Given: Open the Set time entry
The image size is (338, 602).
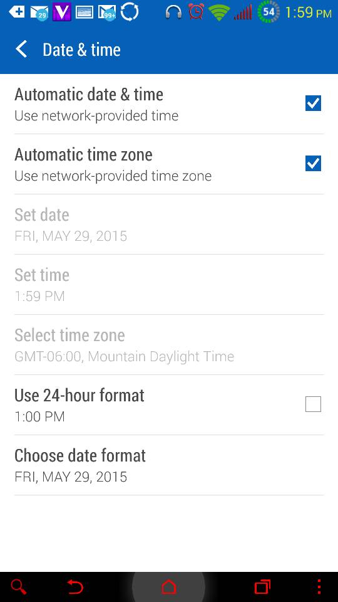Looking at the screenshot, I should coord(169,285).
